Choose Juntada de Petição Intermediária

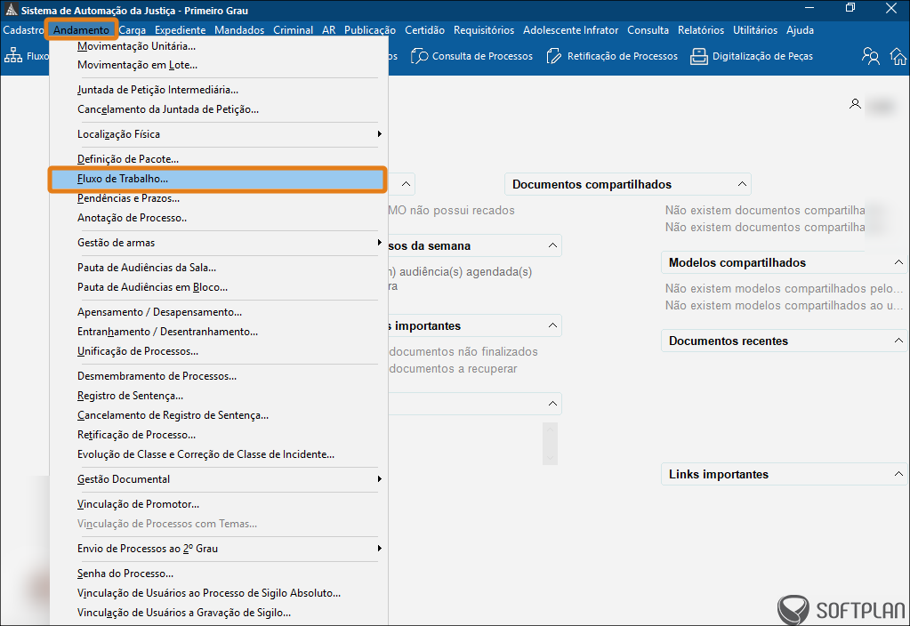pyautogui.click(x=218, y=90)
